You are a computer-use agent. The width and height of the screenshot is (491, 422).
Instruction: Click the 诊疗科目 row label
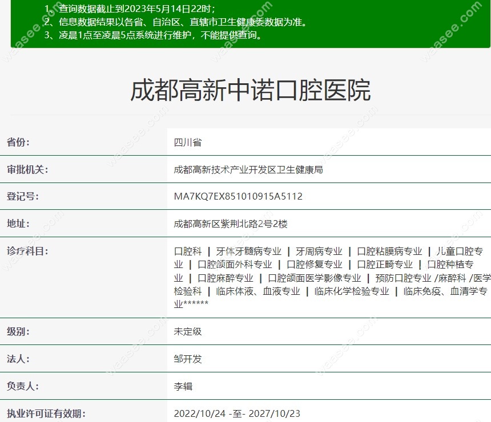click(x=27, y=251)
